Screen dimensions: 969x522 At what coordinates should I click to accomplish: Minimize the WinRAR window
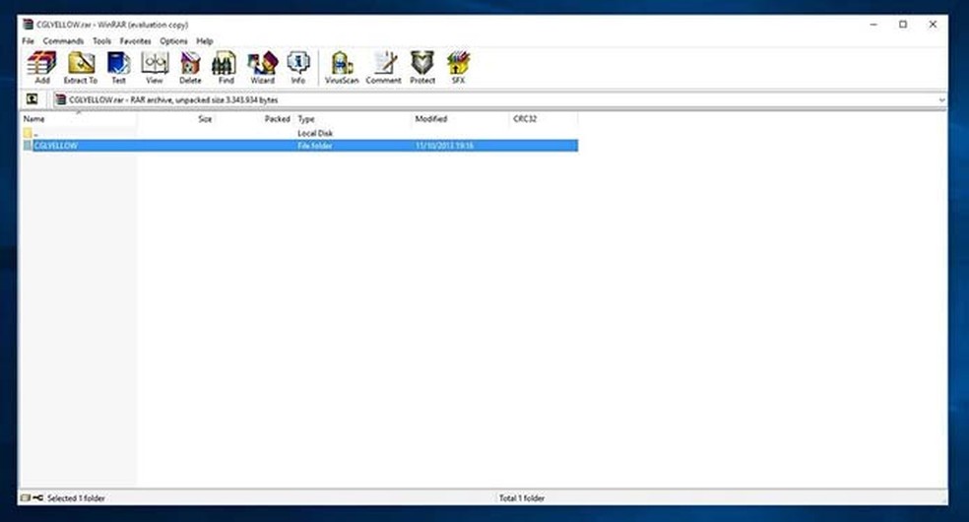(873, 25)
